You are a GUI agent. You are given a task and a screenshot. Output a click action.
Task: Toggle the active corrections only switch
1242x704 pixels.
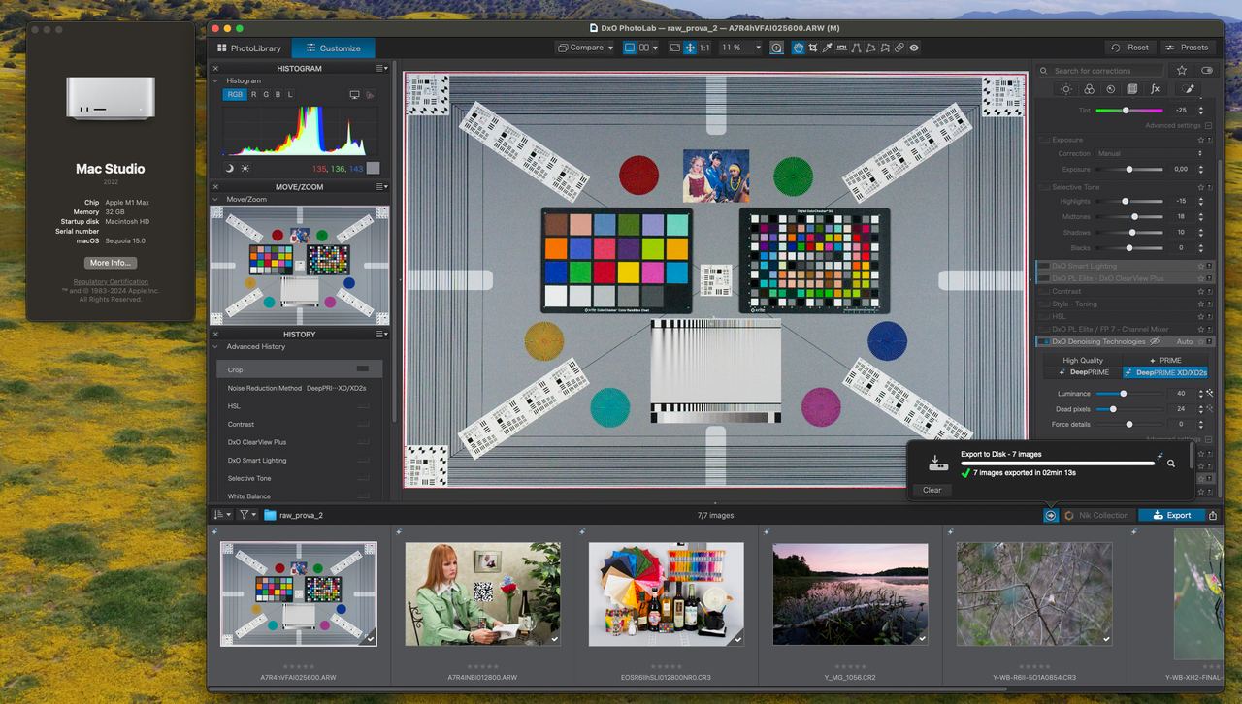point(1207,70)
